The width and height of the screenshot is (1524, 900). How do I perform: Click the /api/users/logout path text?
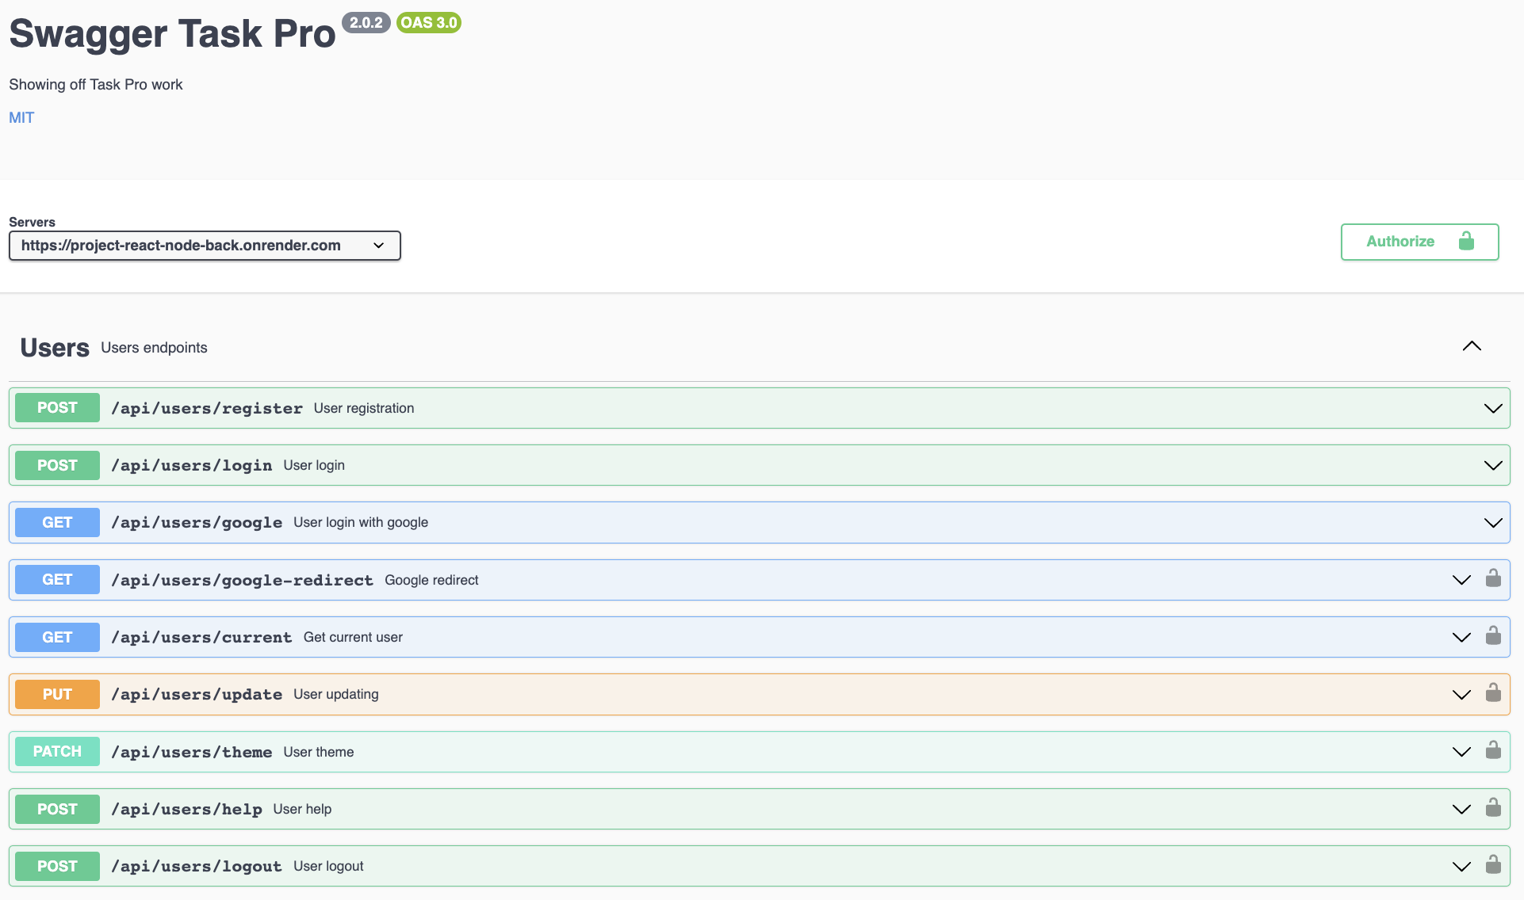(197, 866)
